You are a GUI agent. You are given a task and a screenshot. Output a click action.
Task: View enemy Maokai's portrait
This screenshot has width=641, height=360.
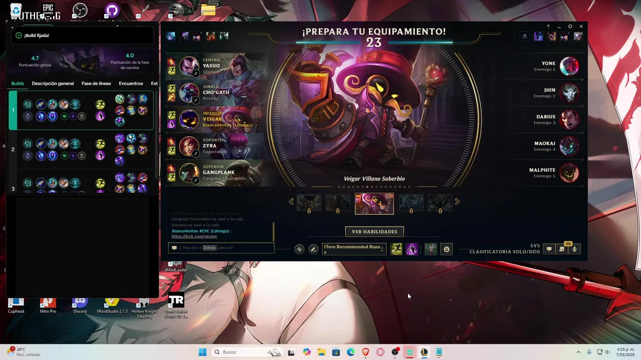point(569,146)
